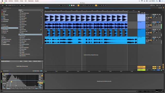Toggle EQ Eight band 1 activator
The image size is (165, 93).
tap(8, 88)
